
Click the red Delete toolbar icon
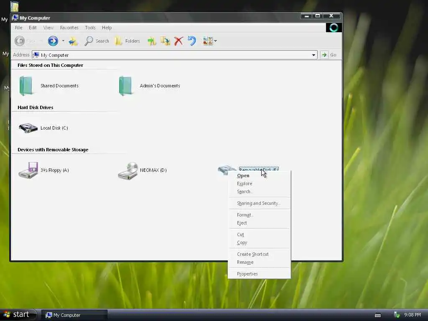178,41
